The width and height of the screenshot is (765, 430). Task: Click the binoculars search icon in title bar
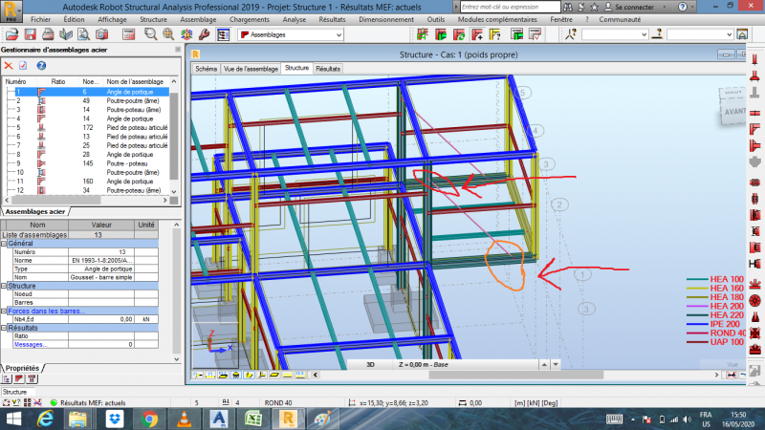(x=567, y=7)
